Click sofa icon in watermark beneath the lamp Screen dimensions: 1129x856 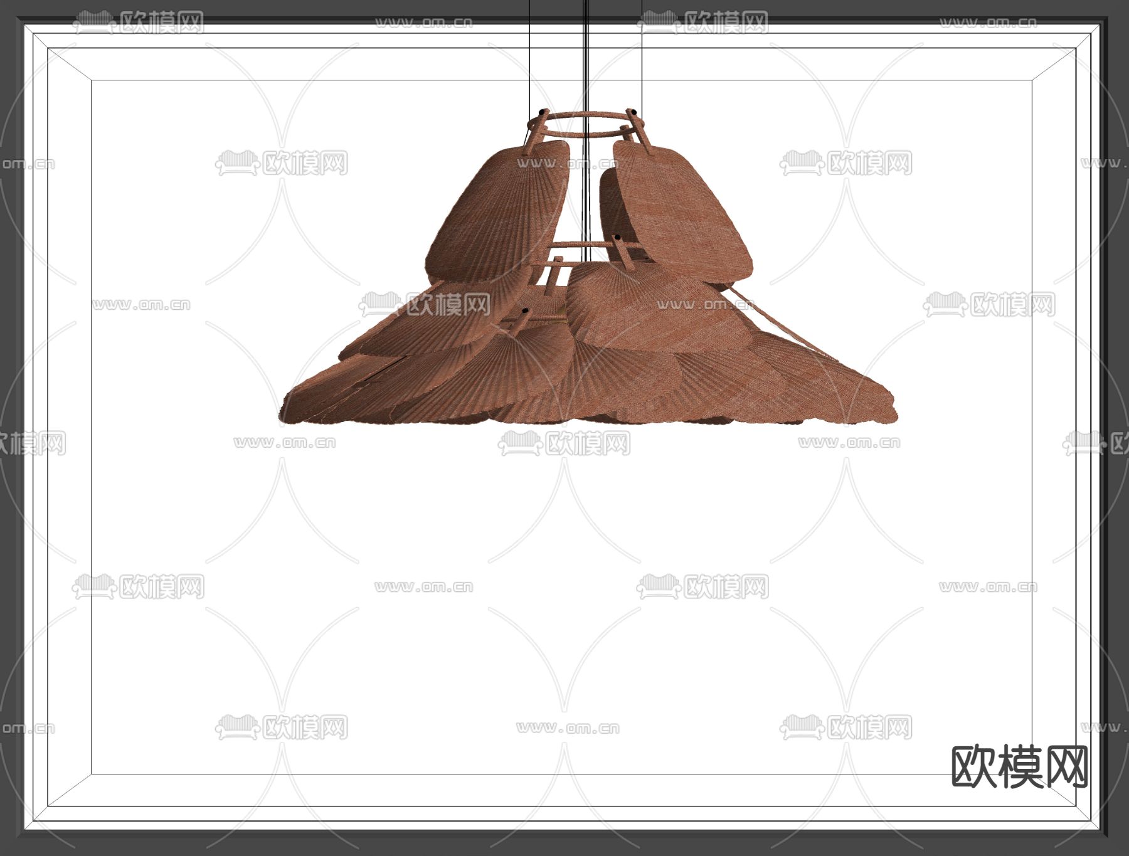520,443
